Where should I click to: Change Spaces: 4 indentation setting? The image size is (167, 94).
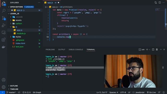114,92
